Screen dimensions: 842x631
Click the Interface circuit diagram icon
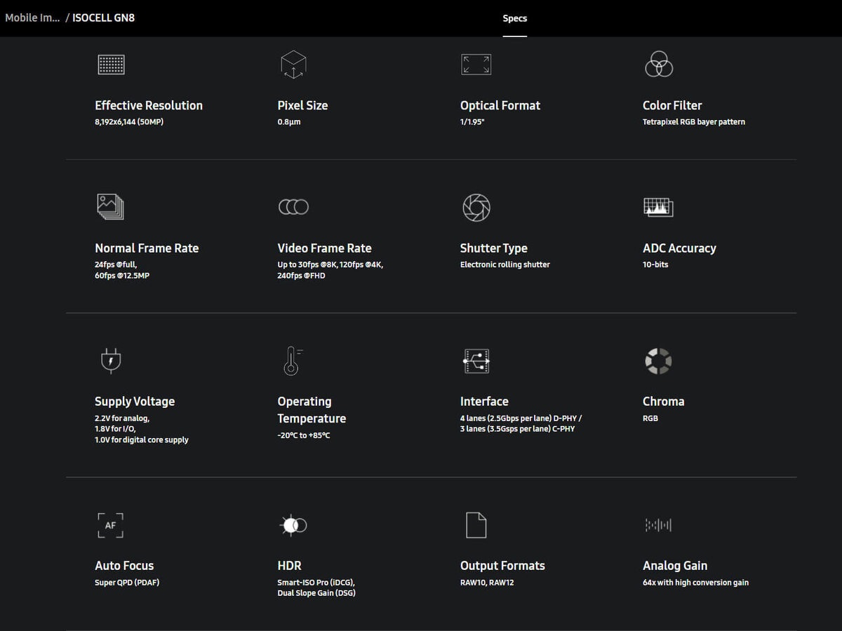click(476, 361)
